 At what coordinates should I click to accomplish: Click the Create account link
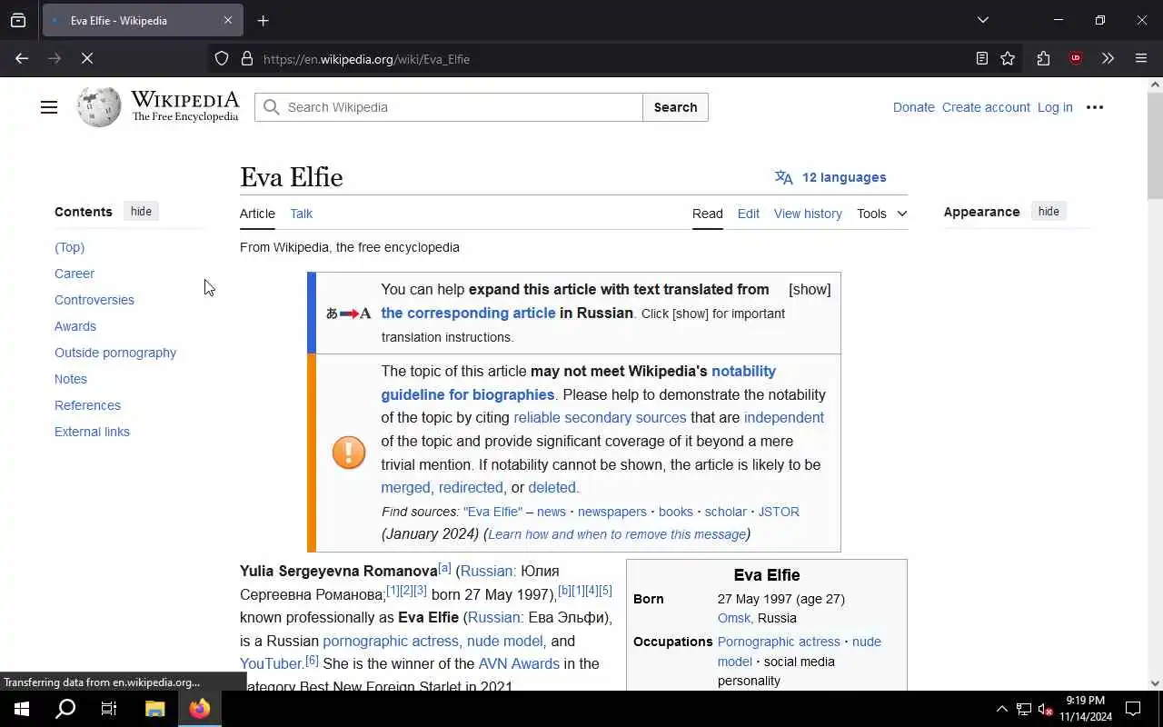986,107
